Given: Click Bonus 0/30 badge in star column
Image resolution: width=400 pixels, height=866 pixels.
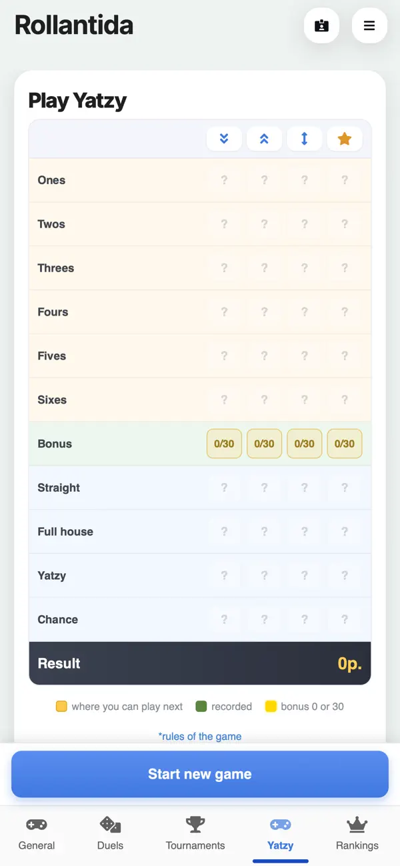Looking at the screenshot, I should click(345, 444).
